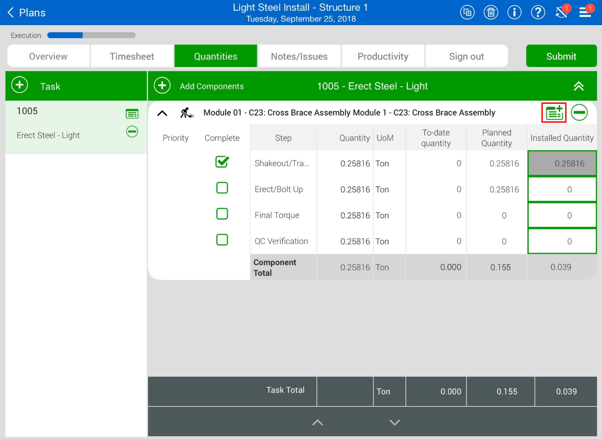The height and width of the screenshot is (439, 602).
Task: Collapse task section with double chevron
Action: pyautogui.click(x=579, y=86)
